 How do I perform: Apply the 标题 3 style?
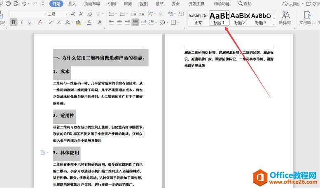pos(261,18)
